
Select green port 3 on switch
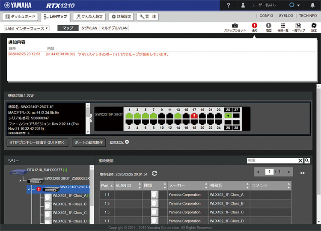point(137,116)
